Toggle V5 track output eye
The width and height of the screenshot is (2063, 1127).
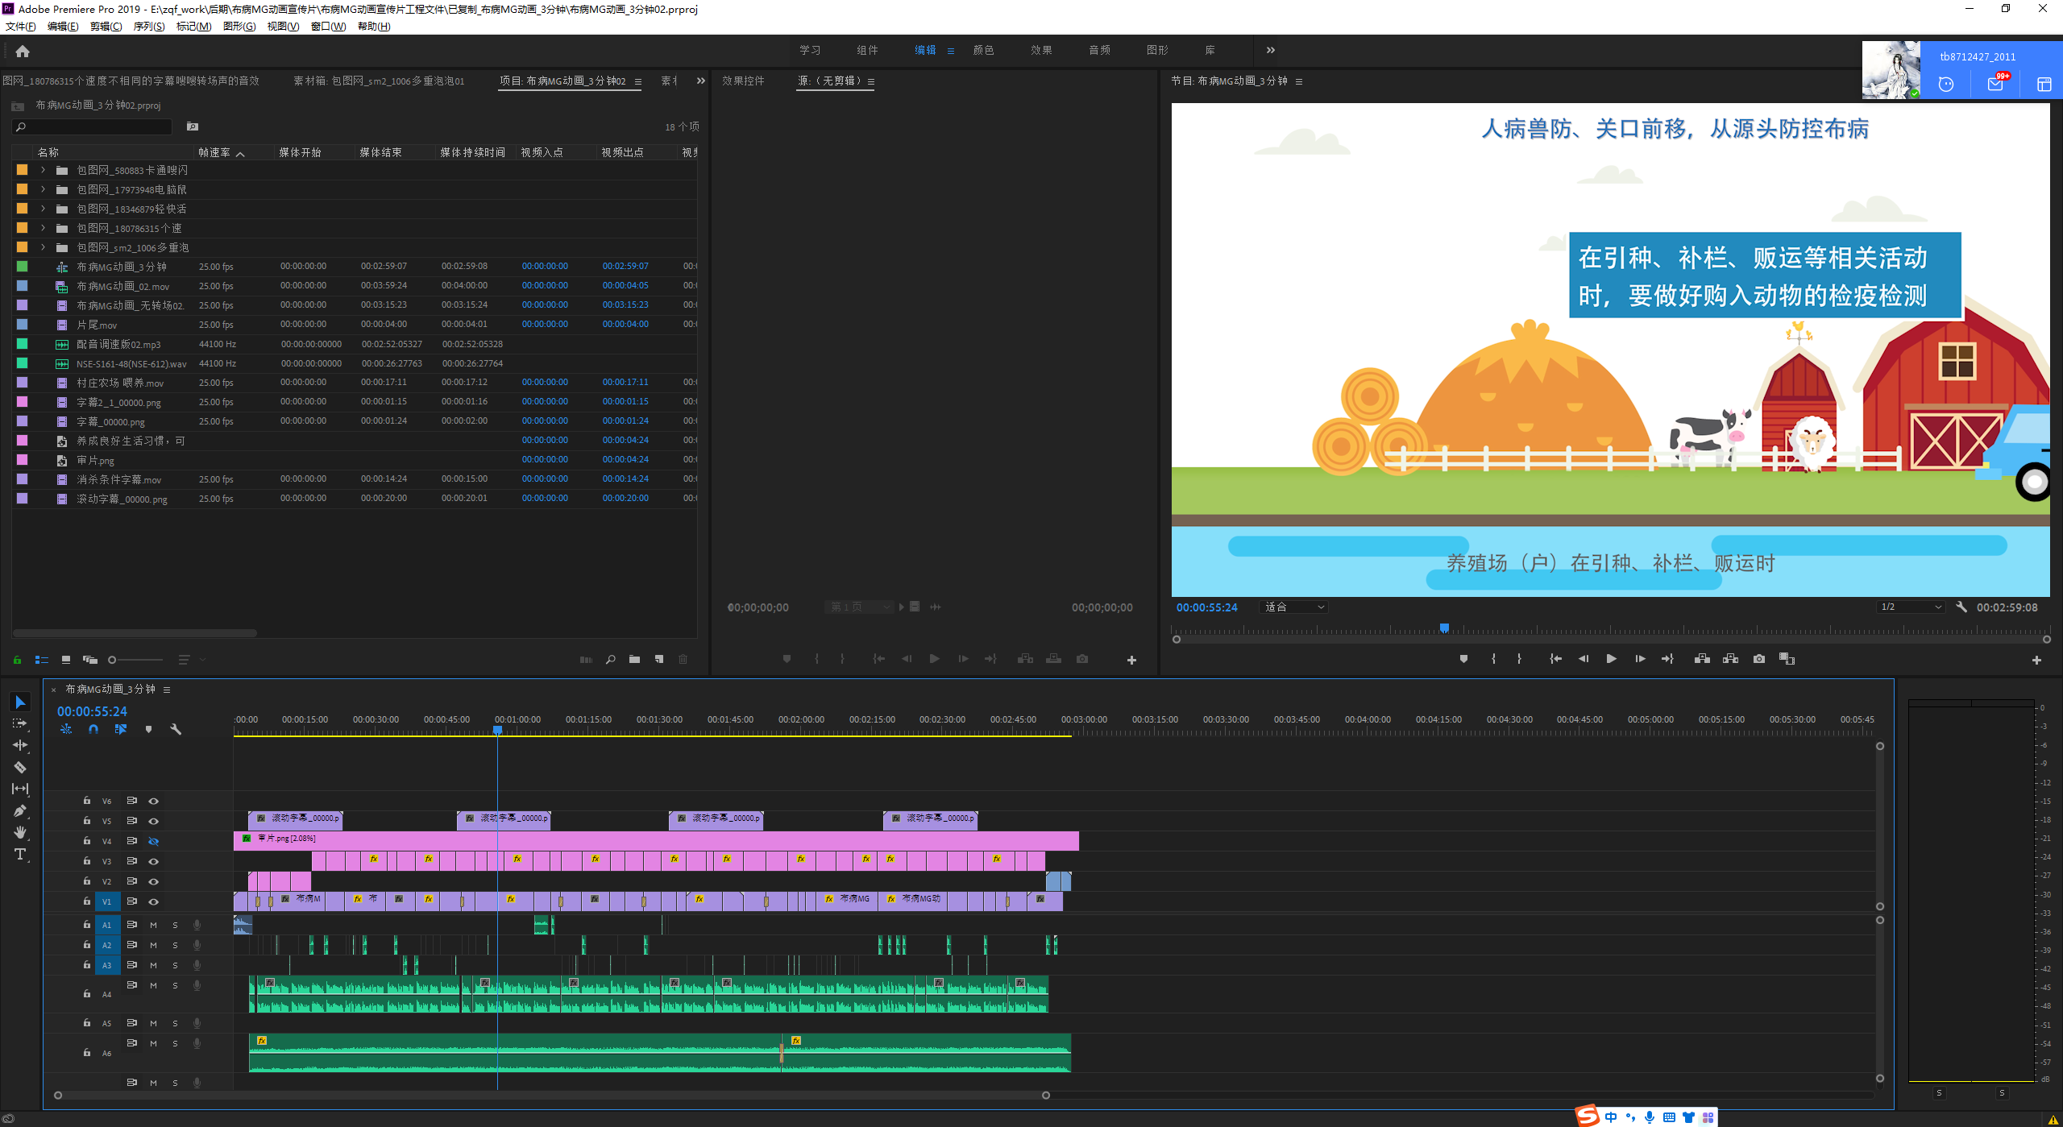[153, 821]
